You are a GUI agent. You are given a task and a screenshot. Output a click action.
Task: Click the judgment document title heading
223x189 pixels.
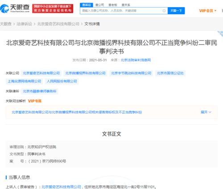click(x=111, y=47)
